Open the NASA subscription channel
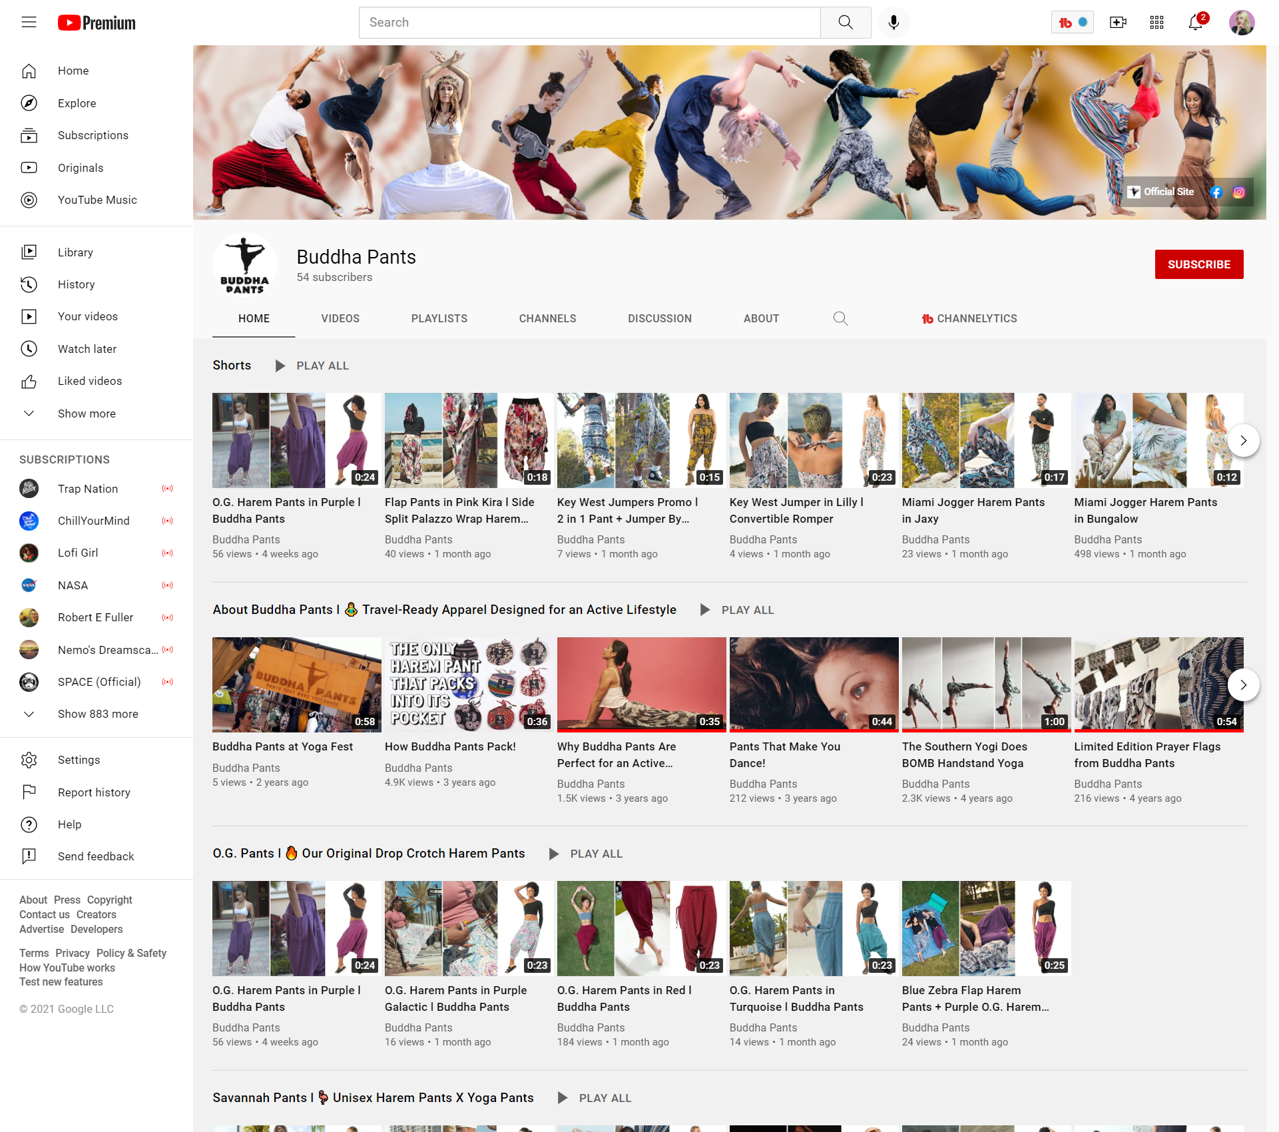Screen dimensions: 1279x1132 [97, 585]
